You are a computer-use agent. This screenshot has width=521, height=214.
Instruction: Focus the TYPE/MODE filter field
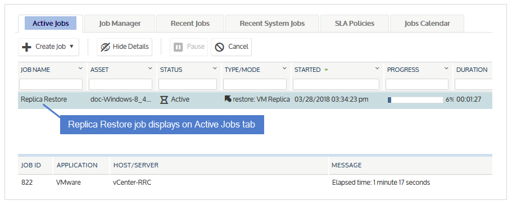click(x=255, y=84)
